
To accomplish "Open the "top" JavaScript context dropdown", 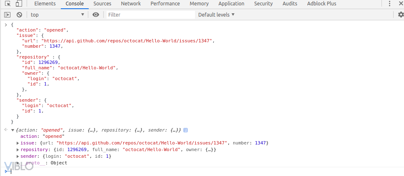I will coord(57,15).
